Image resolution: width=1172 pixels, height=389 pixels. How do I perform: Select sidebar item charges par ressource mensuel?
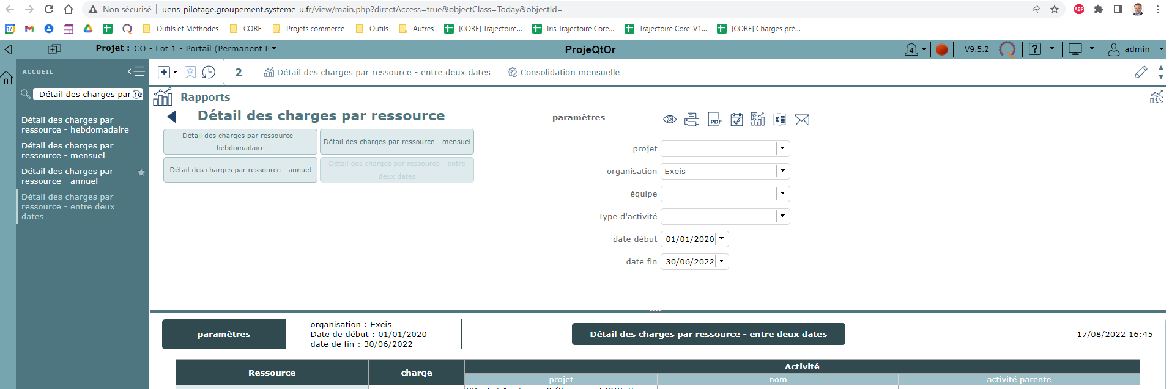coord(67,150)
